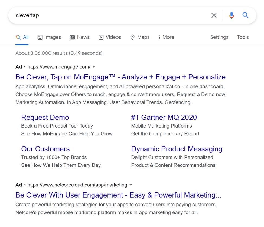Open the Request Demo sitelink

pyautogui.click(x=45, y=118)
